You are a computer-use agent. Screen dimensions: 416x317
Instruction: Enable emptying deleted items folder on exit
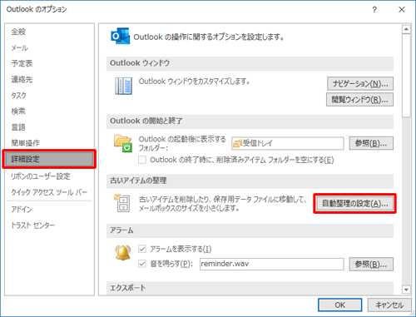click(142, 160)
